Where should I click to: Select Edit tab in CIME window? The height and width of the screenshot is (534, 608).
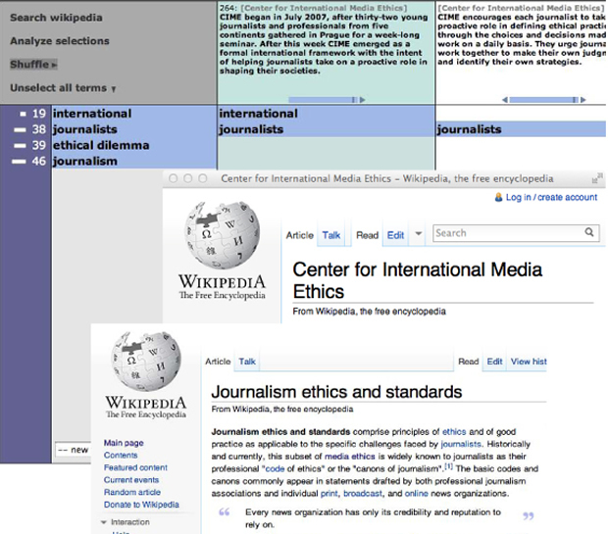(395, 235)
